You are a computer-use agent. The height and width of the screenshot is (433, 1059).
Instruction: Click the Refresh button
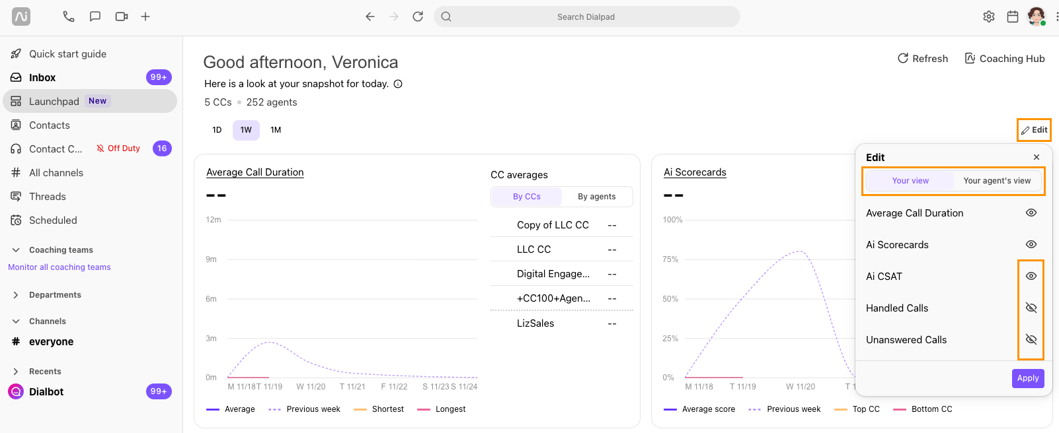(923, 59)
